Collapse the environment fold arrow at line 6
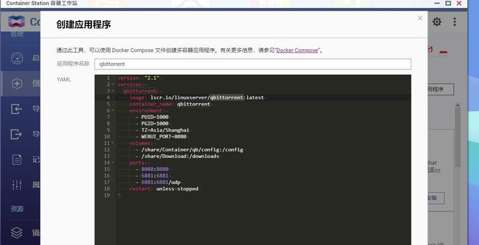This screenshot has height=245, width=479. (113, 110)
